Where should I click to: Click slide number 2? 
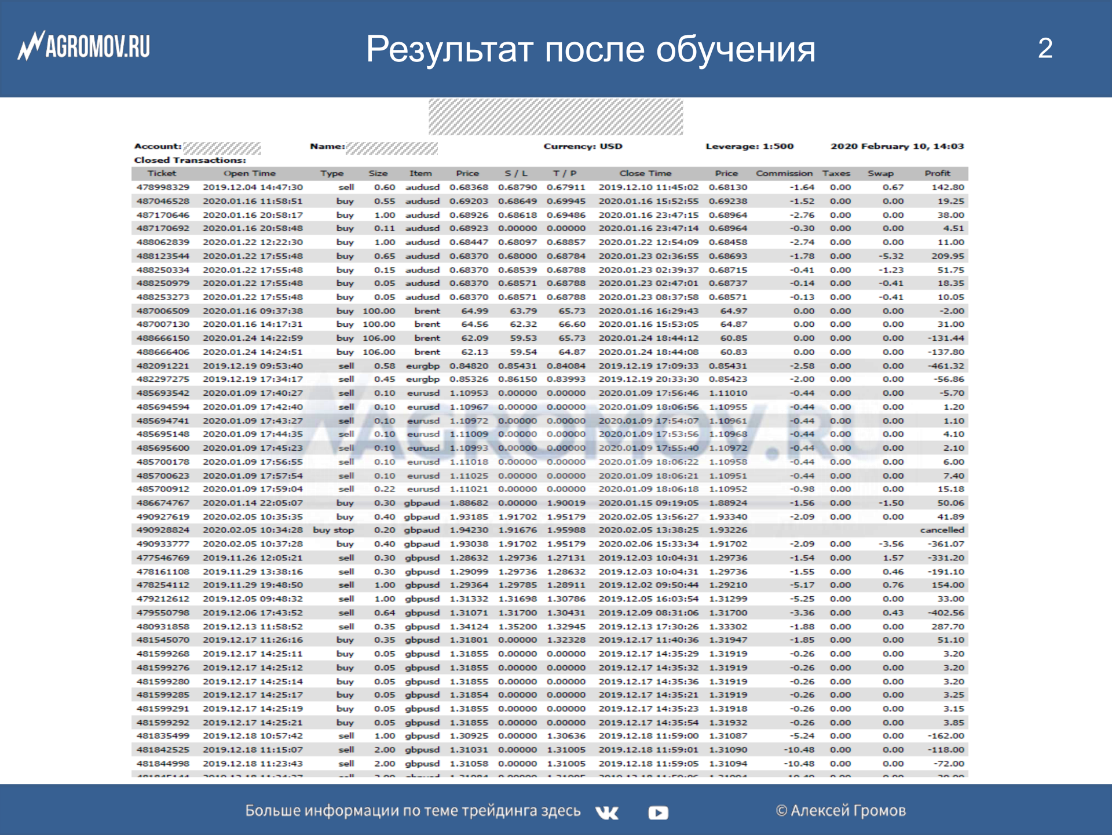pos(1045,48)
